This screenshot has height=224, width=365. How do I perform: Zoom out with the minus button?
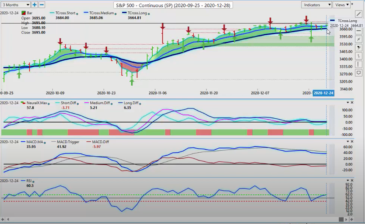tap(42, 4)
